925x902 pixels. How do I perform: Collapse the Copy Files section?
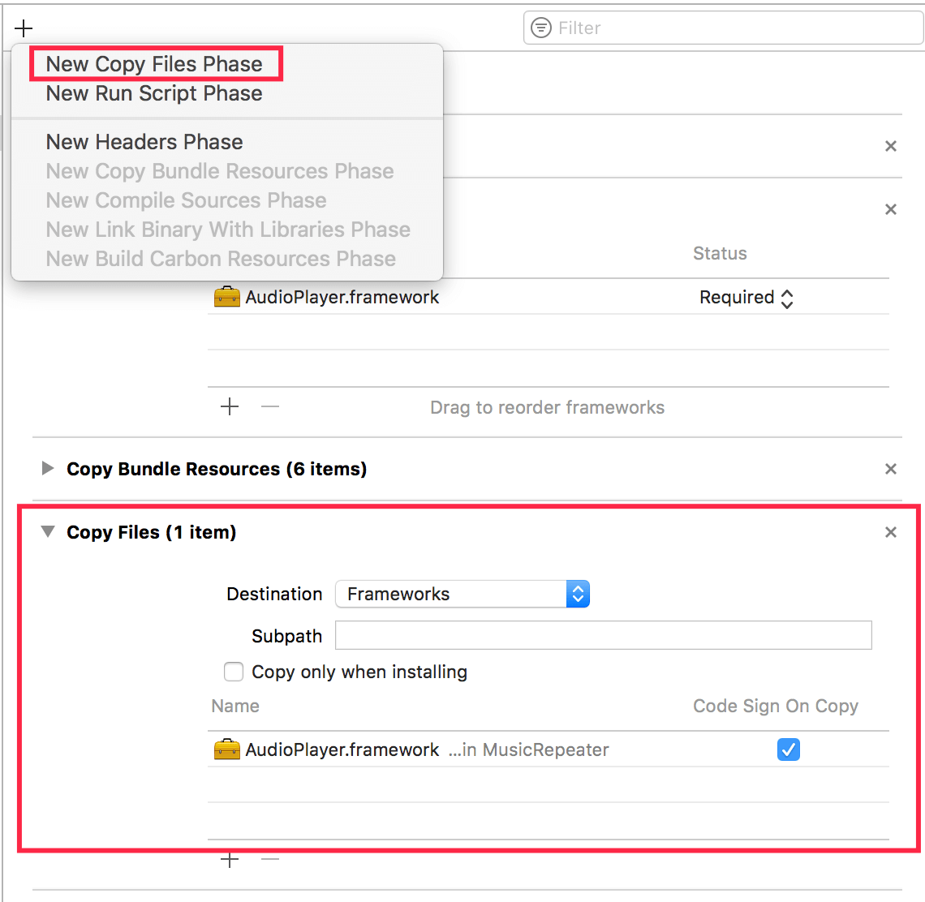48,532
